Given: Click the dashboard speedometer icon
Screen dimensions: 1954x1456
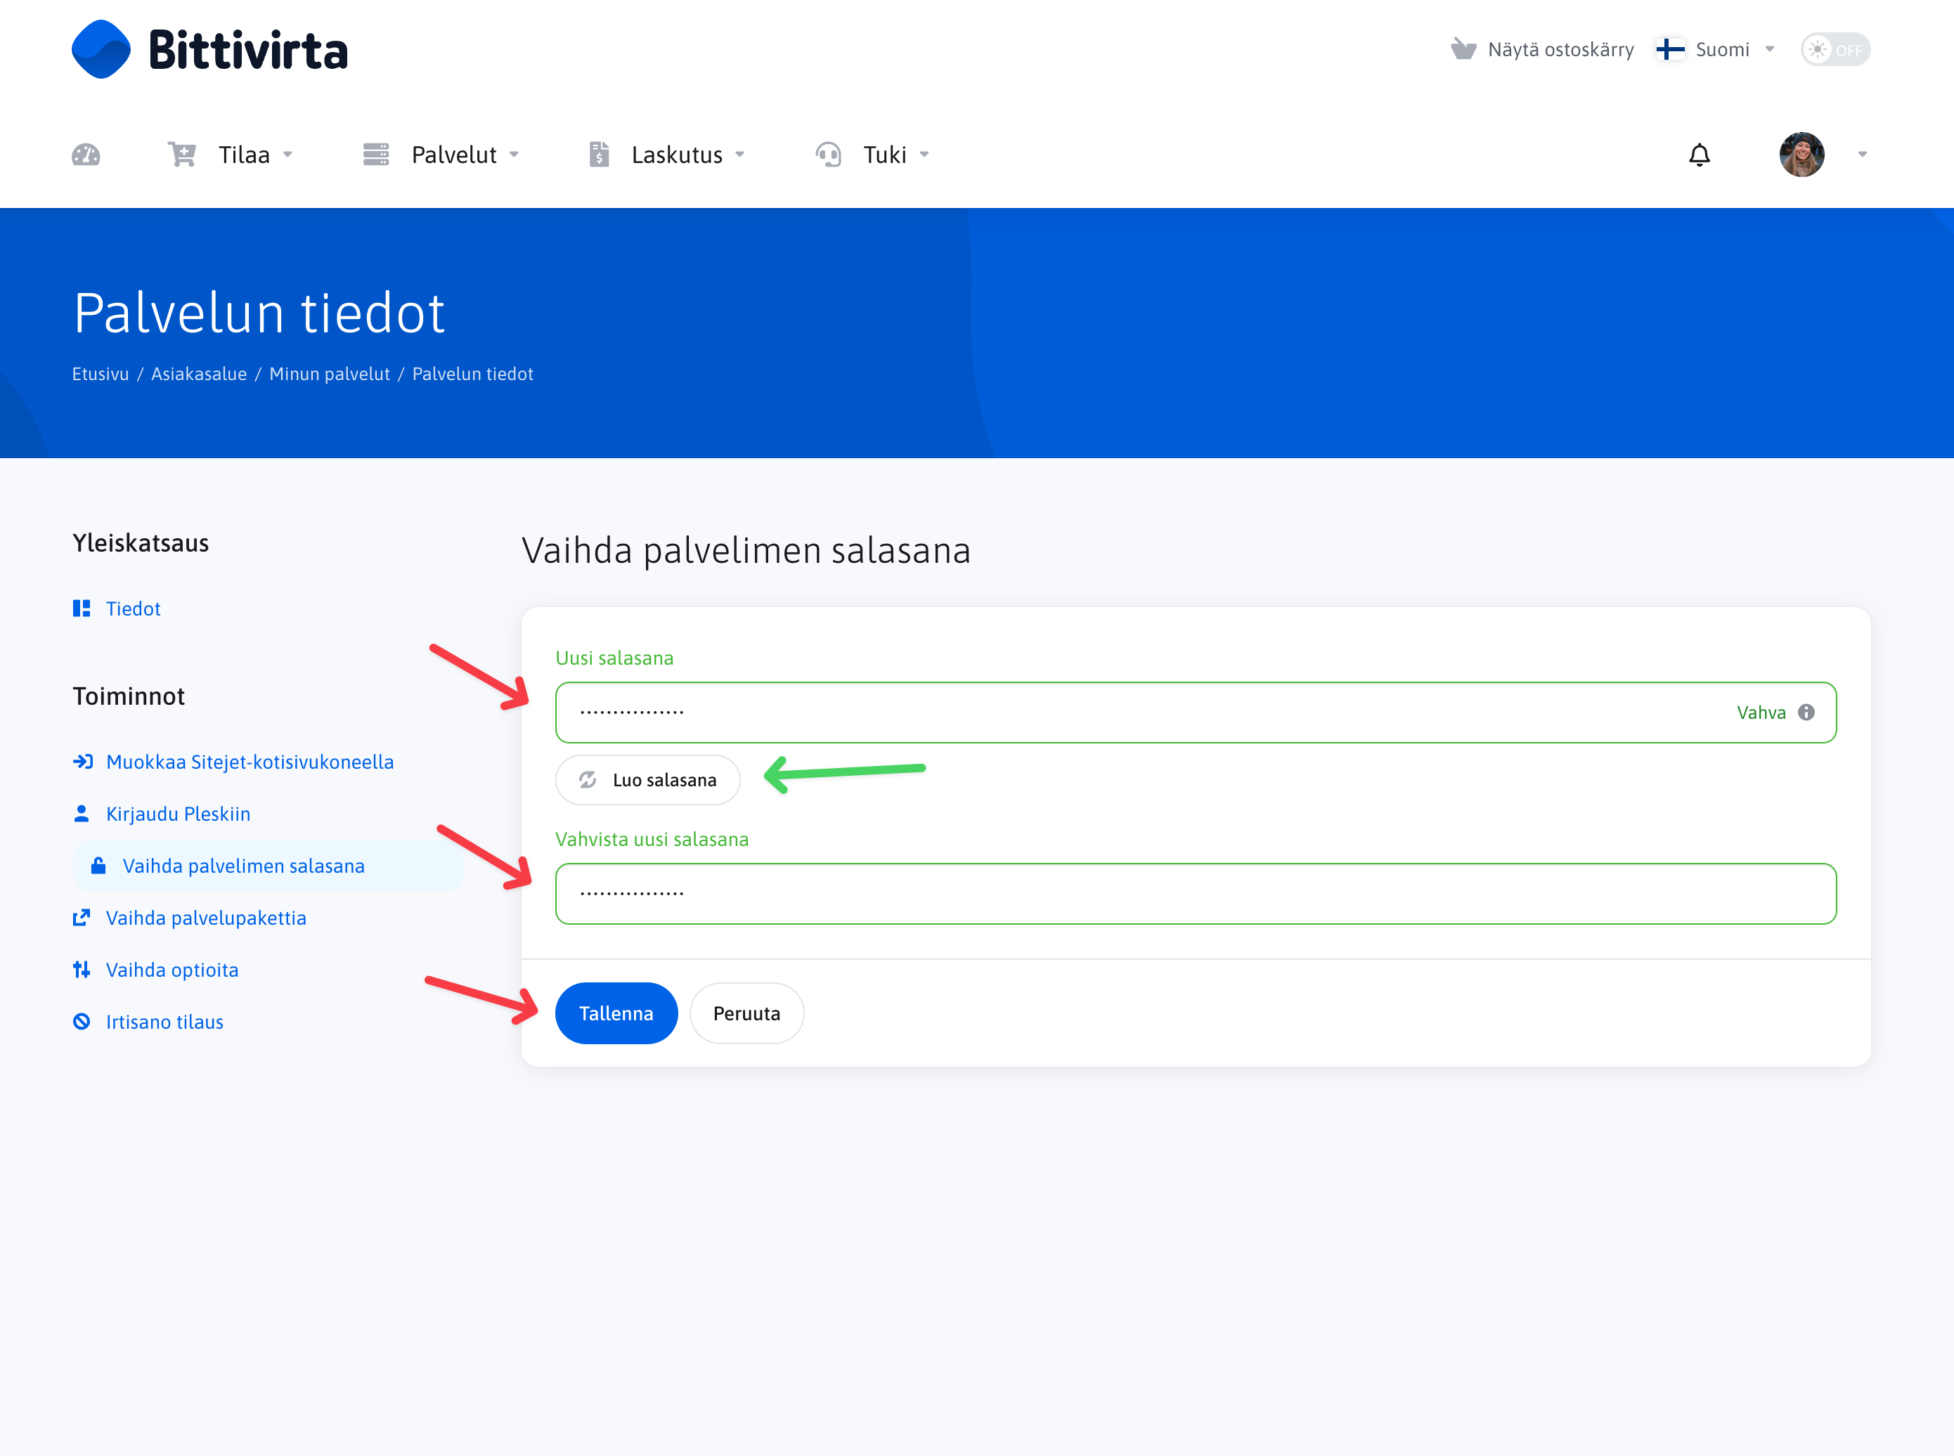Looking at the screenshot, I should (x=86, y=155).
